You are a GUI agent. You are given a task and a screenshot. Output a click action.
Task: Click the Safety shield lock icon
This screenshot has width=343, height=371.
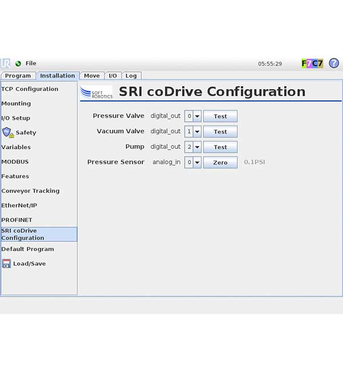click(x=8, y=132)
